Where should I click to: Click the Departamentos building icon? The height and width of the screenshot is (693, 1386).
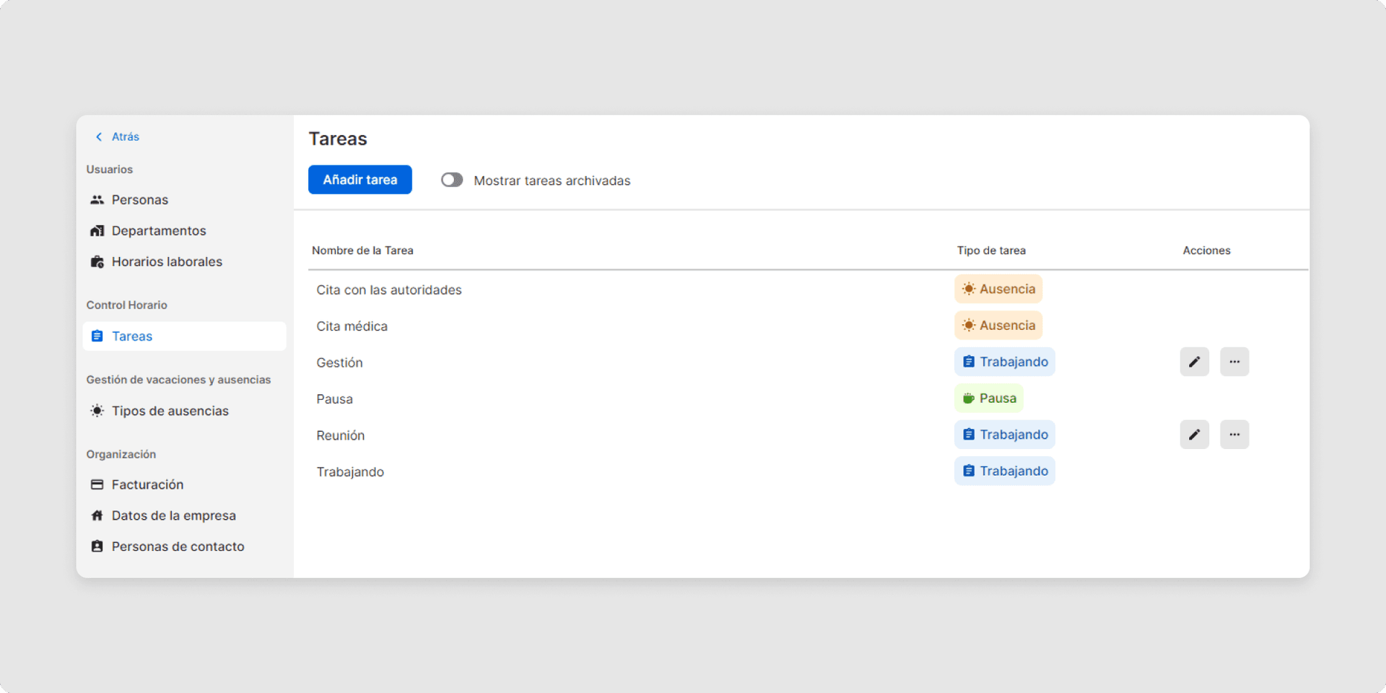97,231
